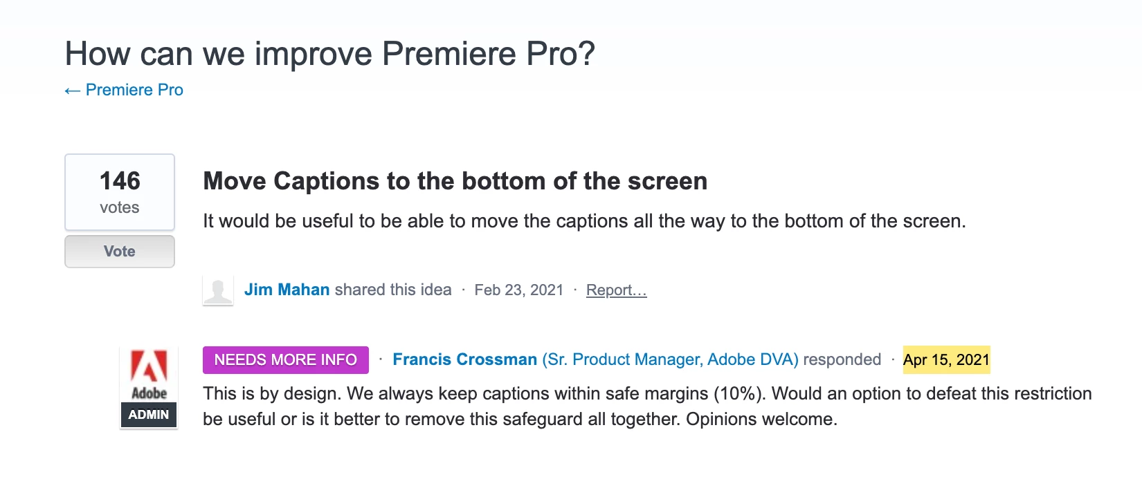The width and height of the screenshot is (1142, 488).
Task: Open Jim Mahan's profile name link
Action: click(287, 290)
